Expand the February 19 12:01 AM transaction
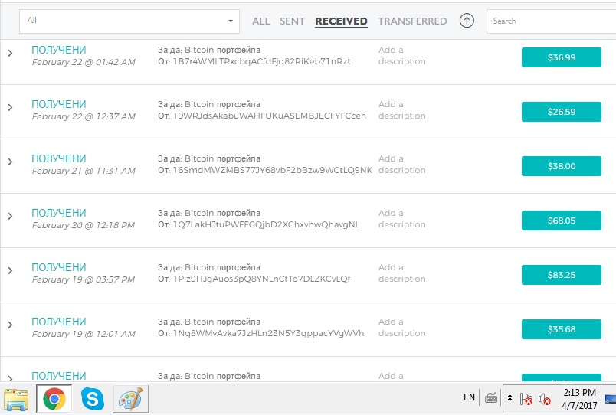 coord(10,325)
